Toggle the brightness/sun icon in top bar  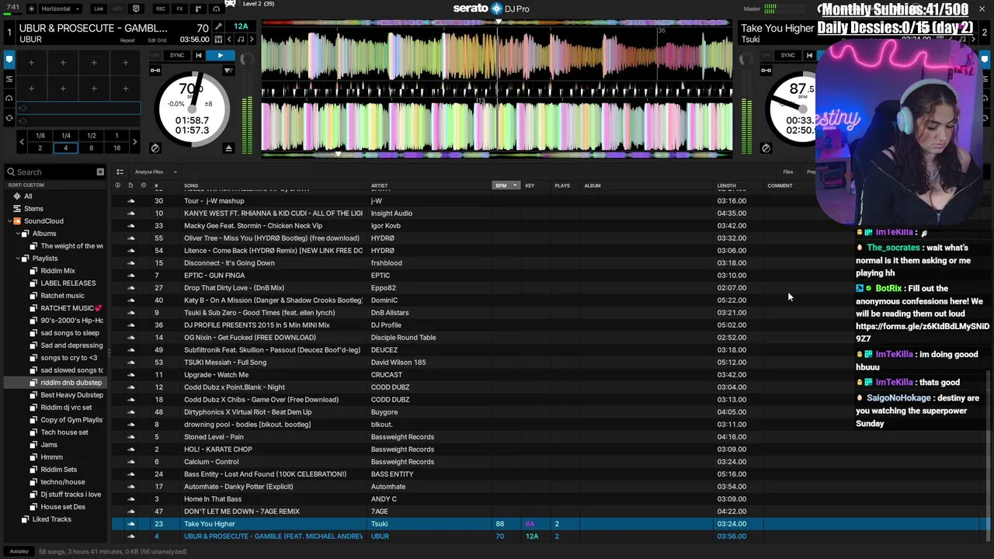(x=31, y=9)
